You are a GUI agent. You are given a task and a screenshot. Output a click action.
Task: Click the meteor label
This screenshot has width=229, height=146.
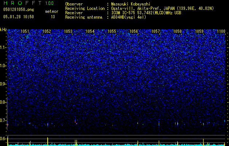click(x=52, y=11)
